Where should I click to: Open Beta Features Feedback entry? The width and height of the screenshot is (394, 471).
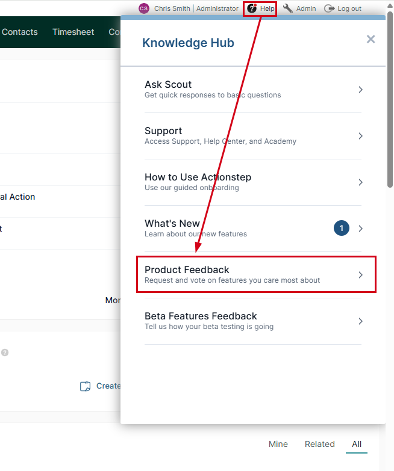click(x=253, y=321)
